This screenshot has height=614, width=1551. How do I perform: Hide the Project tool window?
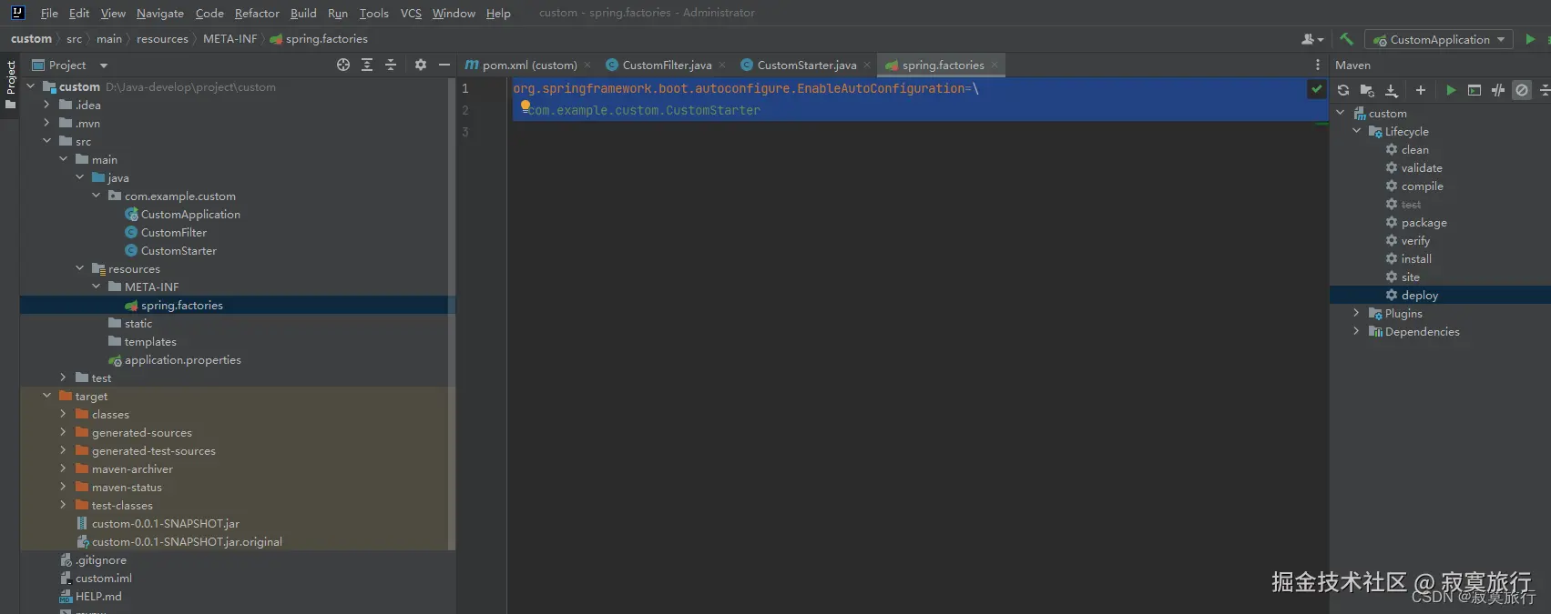tap(444, 65)
